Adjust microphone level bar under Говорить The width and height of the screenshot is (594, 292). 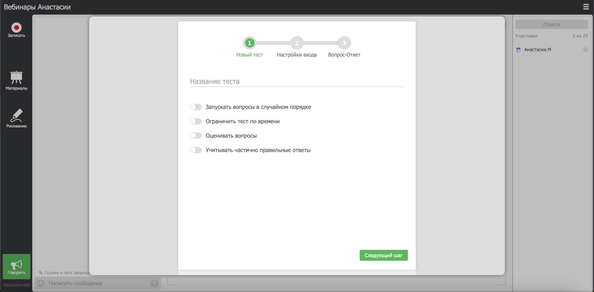click(x=17, y=285)
